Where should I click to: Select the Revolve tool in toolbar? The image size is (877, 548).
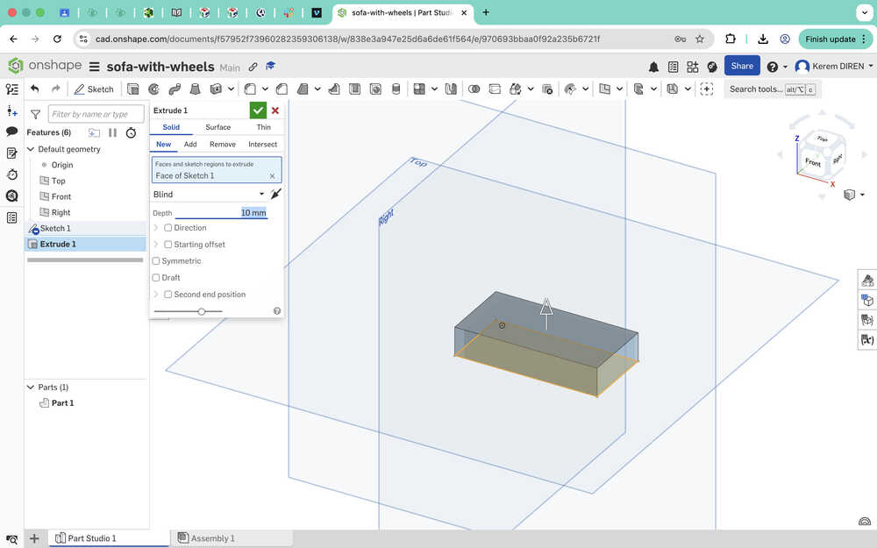[x=153, y=89]
